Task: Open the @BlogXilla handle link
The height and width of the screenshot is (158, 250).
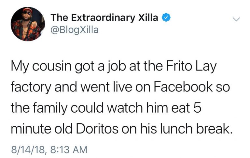Action: (74, 31)
